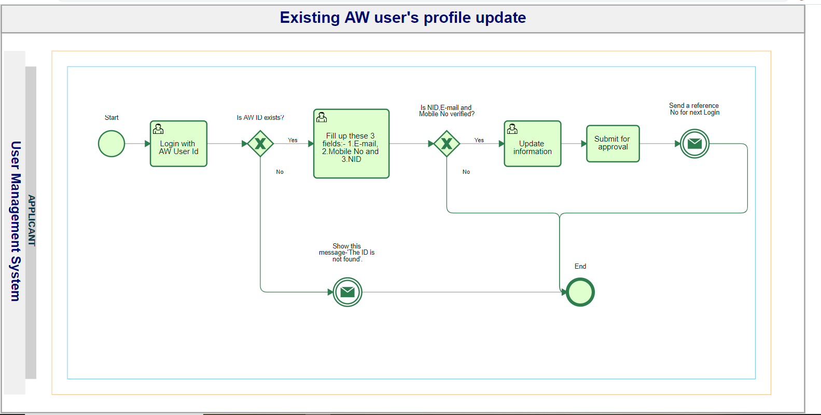The height and width of the screenshot is (415, 821).
Task: Click the 'Start' label text
Action: tap(112, 118)
